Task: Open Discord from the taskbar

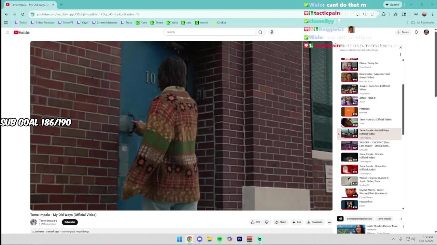Action: pyautogui.click(x=199, y=239)
